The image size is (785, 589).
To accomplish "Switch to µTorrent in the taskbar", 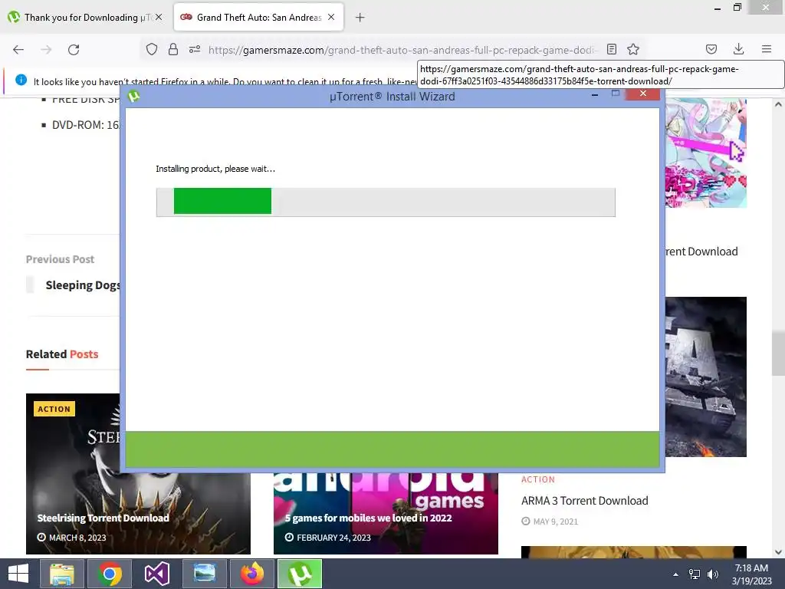I will point(300,574).
